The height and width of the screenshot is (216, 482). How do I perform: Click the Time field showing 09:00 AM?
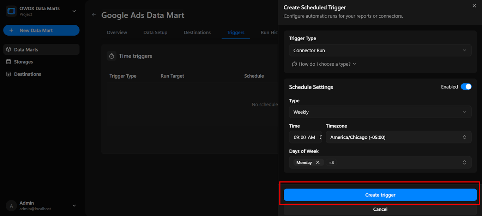tap(305, 137)
